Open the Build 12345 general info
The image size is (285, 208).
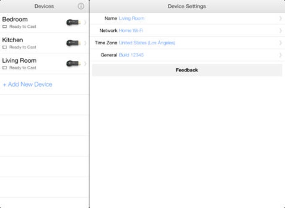pos(131,55)
